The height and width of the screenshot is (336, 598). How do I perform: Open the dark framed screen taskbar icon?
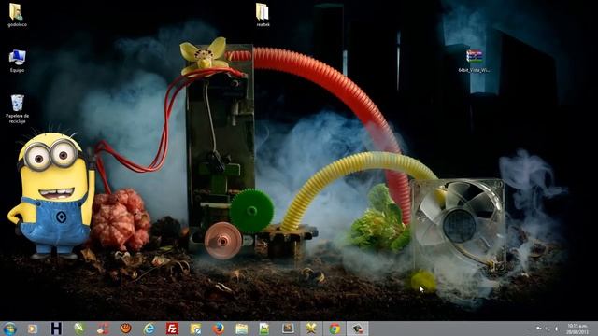[x=288, y=329]
